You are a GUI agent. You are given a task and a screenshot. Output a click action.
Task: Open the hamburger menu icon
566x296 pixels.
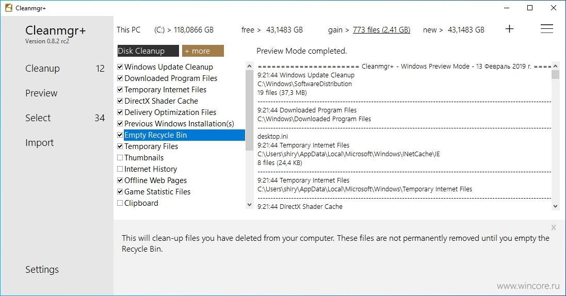547,29
